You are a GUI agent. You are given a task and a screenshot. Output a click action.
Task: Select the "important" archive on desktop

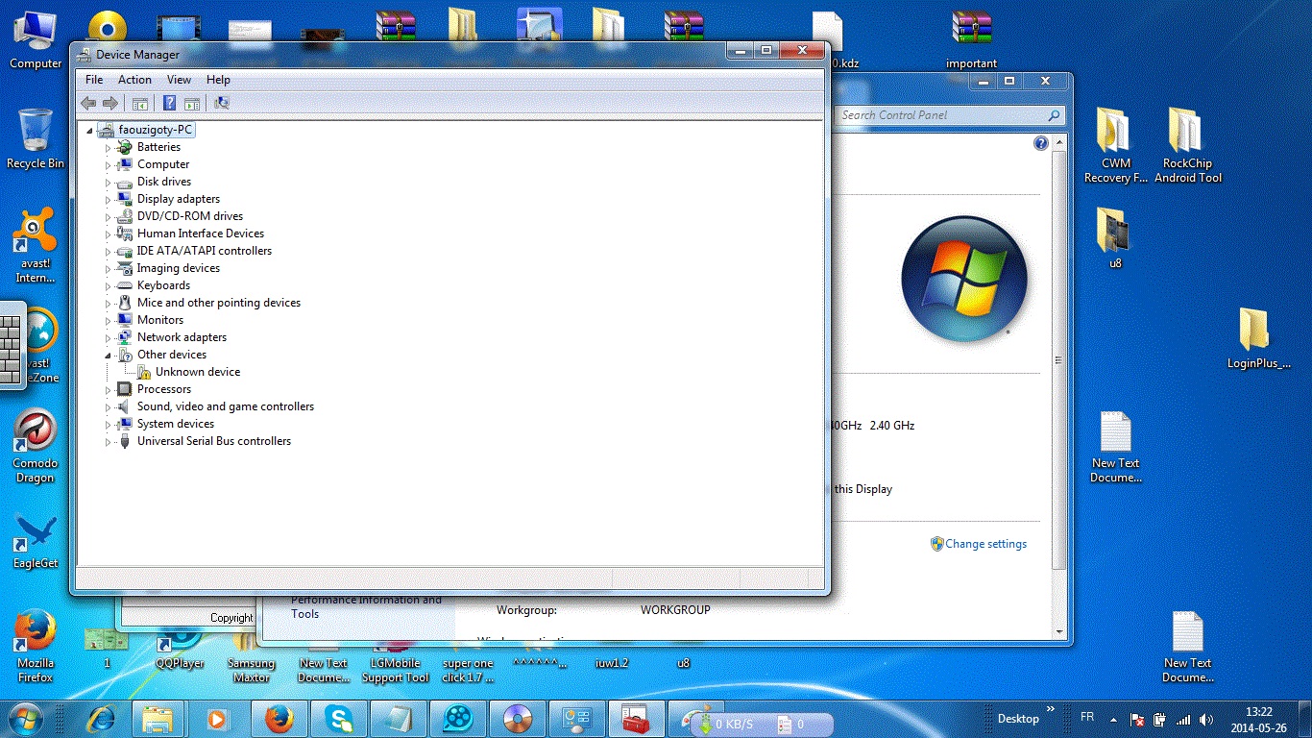(971, 40)
